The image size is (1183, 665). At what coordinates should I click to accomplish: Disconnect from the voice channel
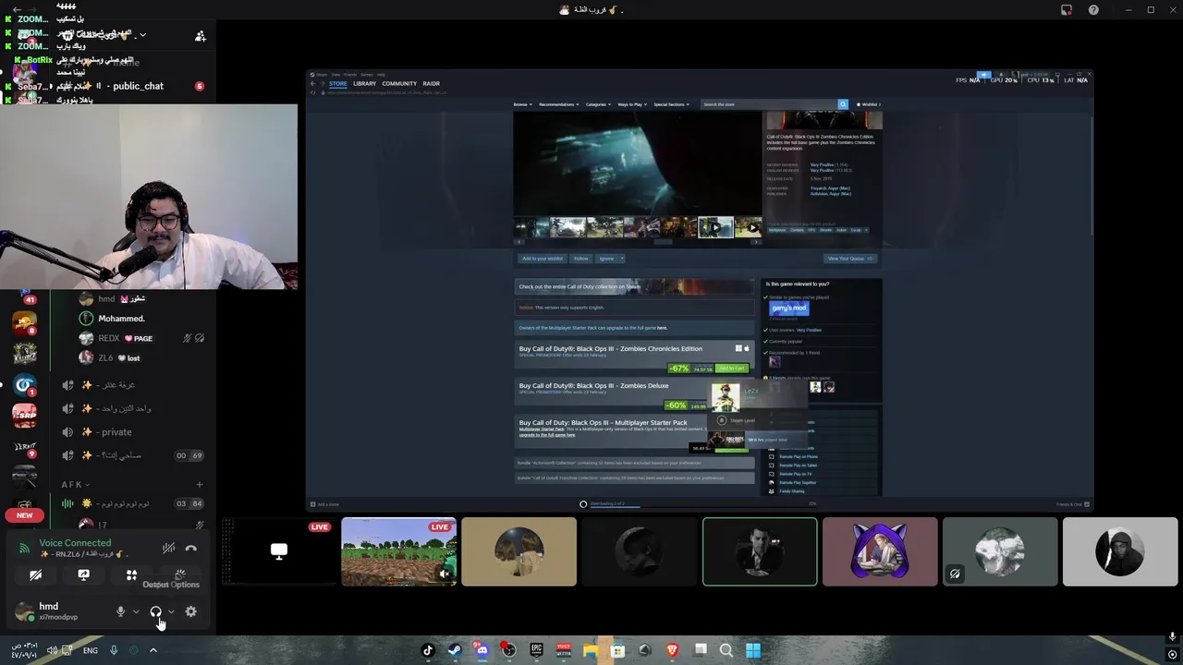point(190,548)
